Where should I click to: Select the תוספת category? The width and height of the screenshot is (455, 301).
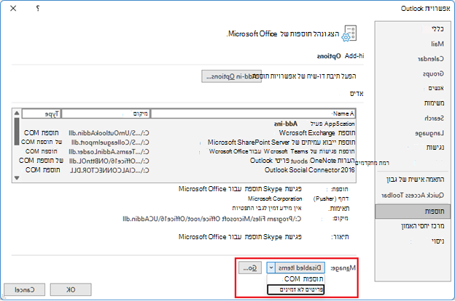coord(413,212)
